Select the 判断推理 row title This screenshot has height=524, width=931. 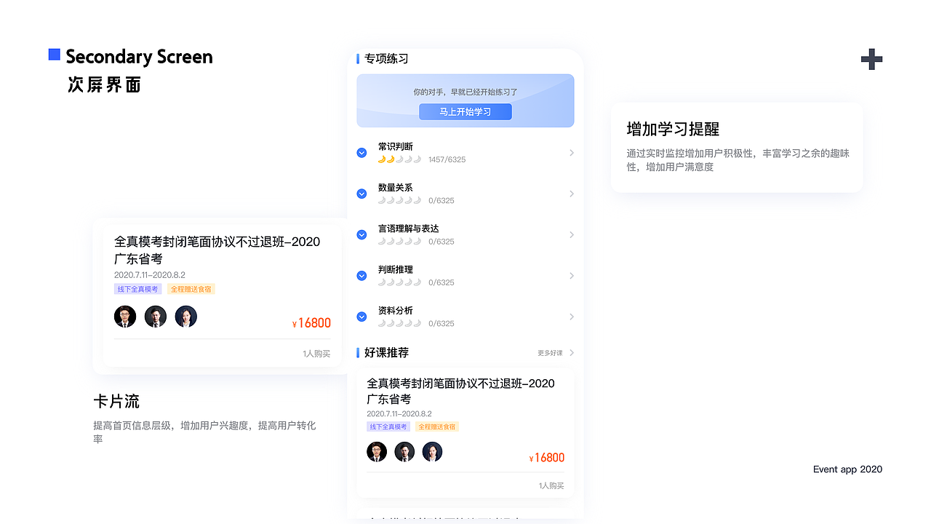click(396, 269)
